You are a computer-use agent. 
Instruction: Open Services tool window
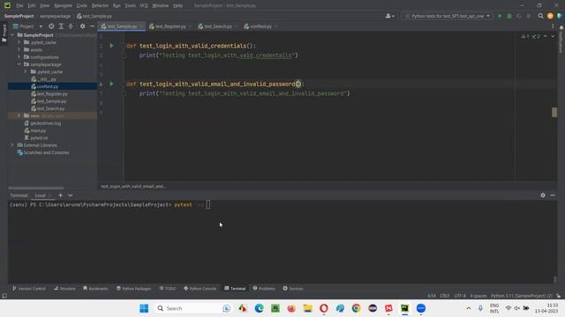pyautogui.click(x=293, y=288)
